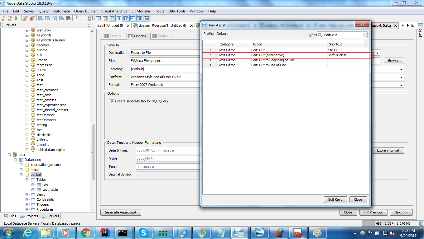Show the editor tab list icon
This screenshot has height=239, width=424.
tap(413, 26)
